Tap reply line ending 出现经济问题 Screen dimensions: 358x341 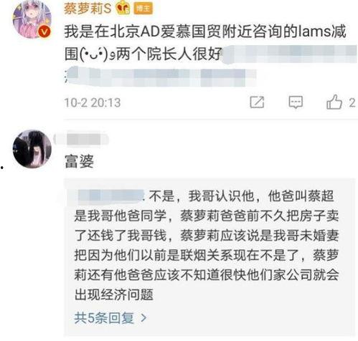pyautogui.click(x=114, y=294)
